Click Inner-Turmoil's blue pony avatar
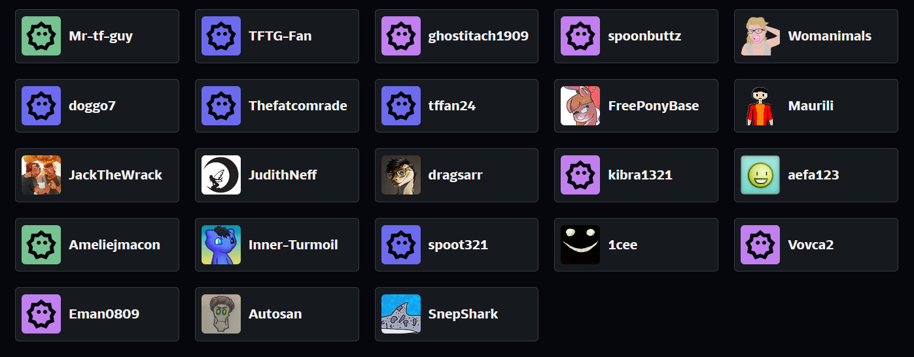 (x=221, y=245)
